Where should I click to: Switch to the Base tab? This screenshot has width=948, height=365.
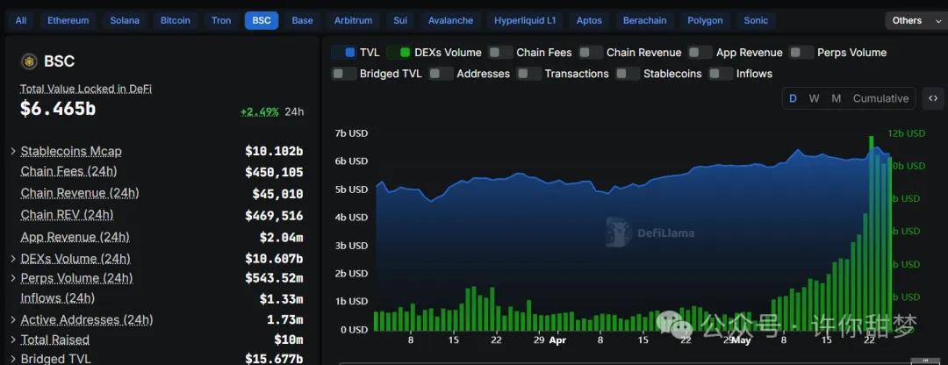pyautogui.click(x=302, y=20)
